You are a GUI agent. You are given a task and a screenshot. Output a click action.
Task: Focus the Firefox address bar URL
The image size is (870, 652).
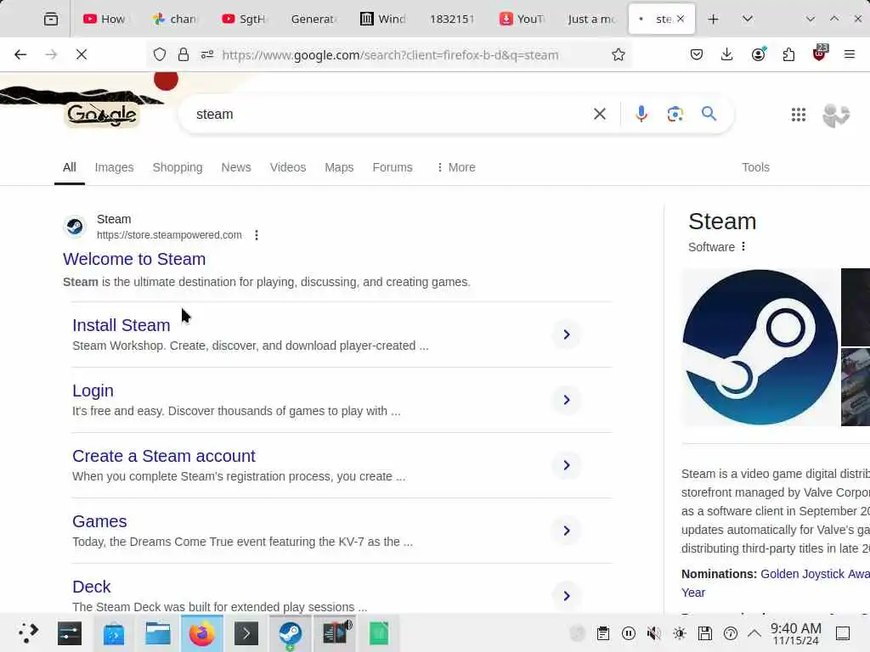click(x=390, y=55)
